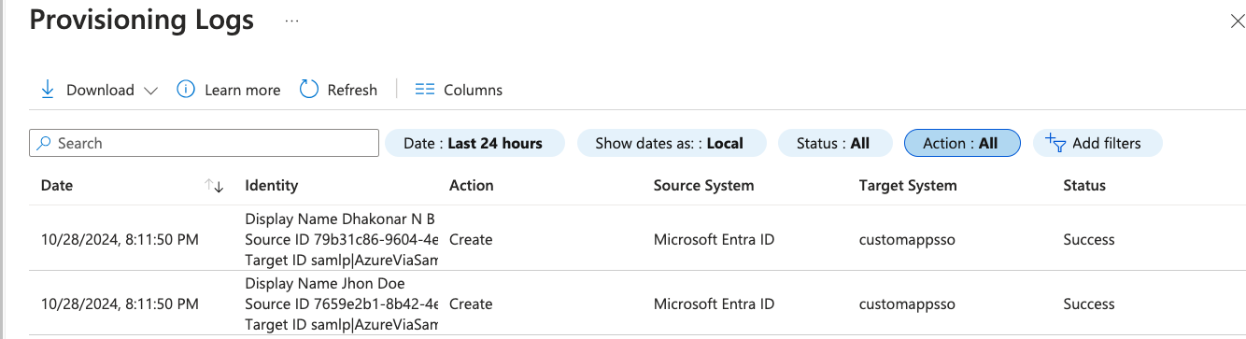The width and height of the screenshot is (1246, 339).
Task: Click the Add filters funnel icon
Action: pos(1055,143)
